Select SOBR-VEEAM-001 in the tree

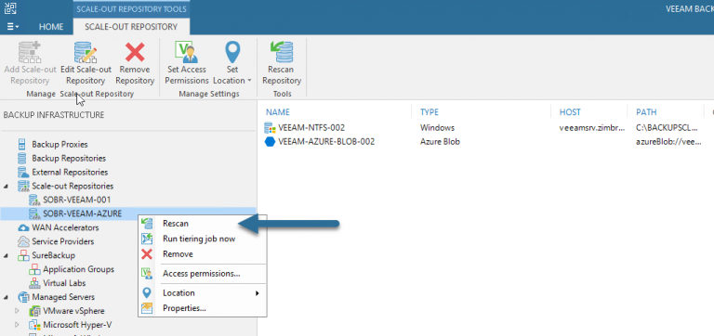76,200
